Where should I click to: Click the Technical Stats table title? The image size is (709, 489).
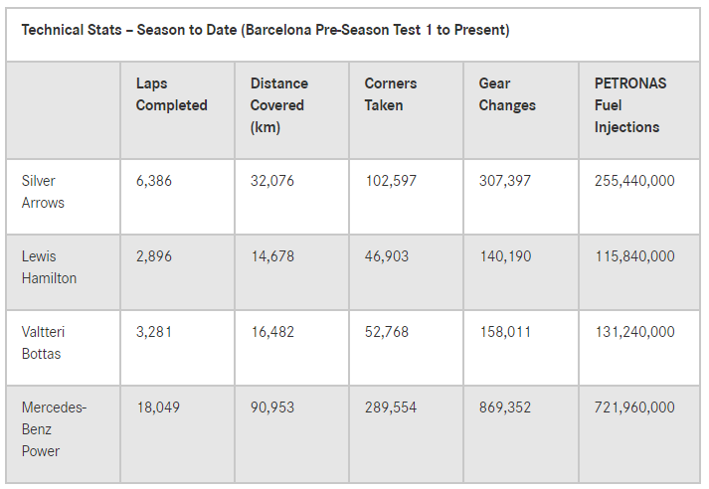click(266, 30)
